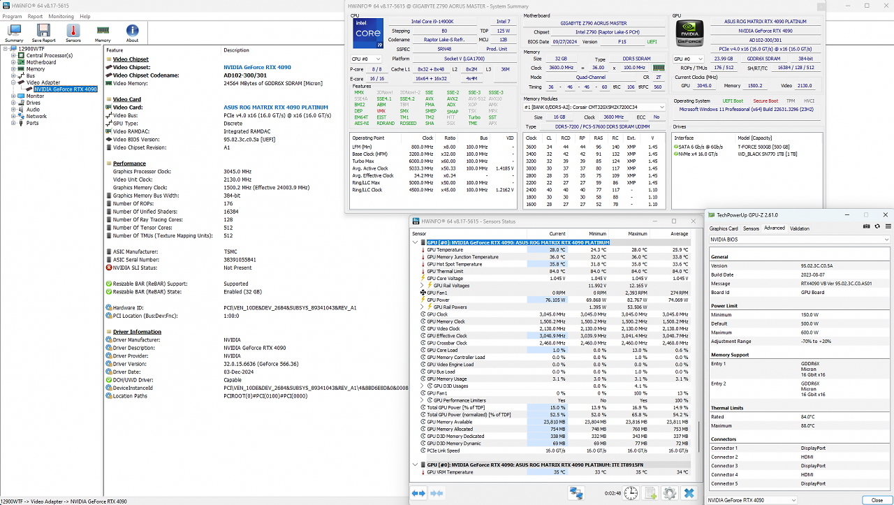The height and width of the screenshot is (505, 894).
Task: Open the Help menu
Action: [x=85, y=16]
